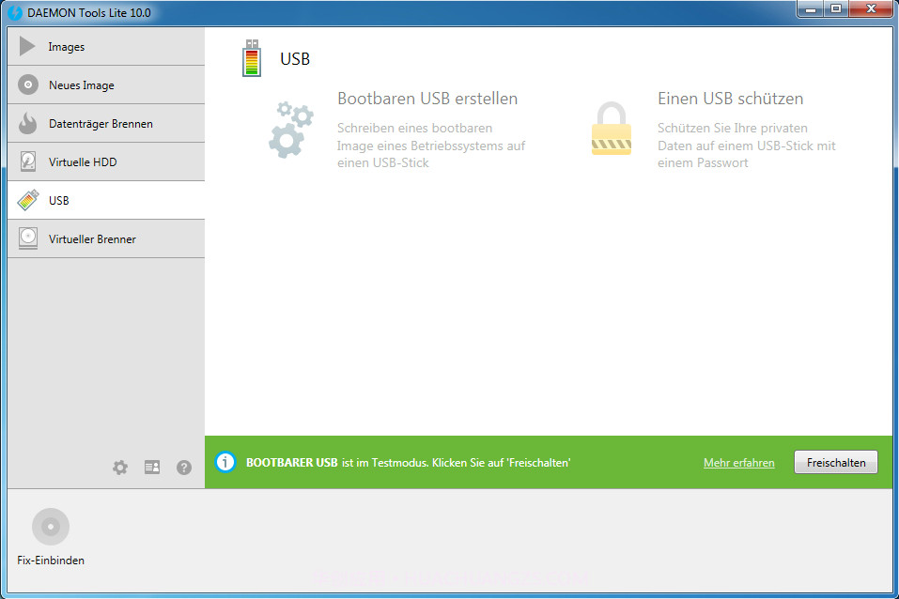Switch to the Virtuelle HDD tab

pyautogui.click(x=80, y=161)
